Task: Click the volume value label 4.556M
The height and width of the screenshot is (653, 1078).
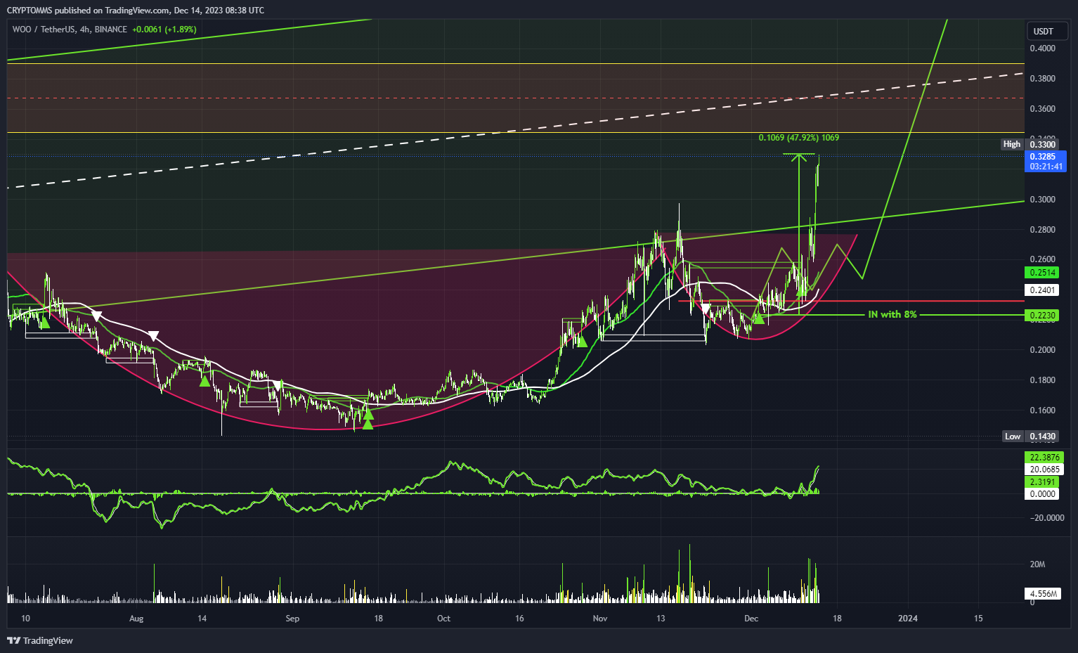Action: pos(1043,594)
